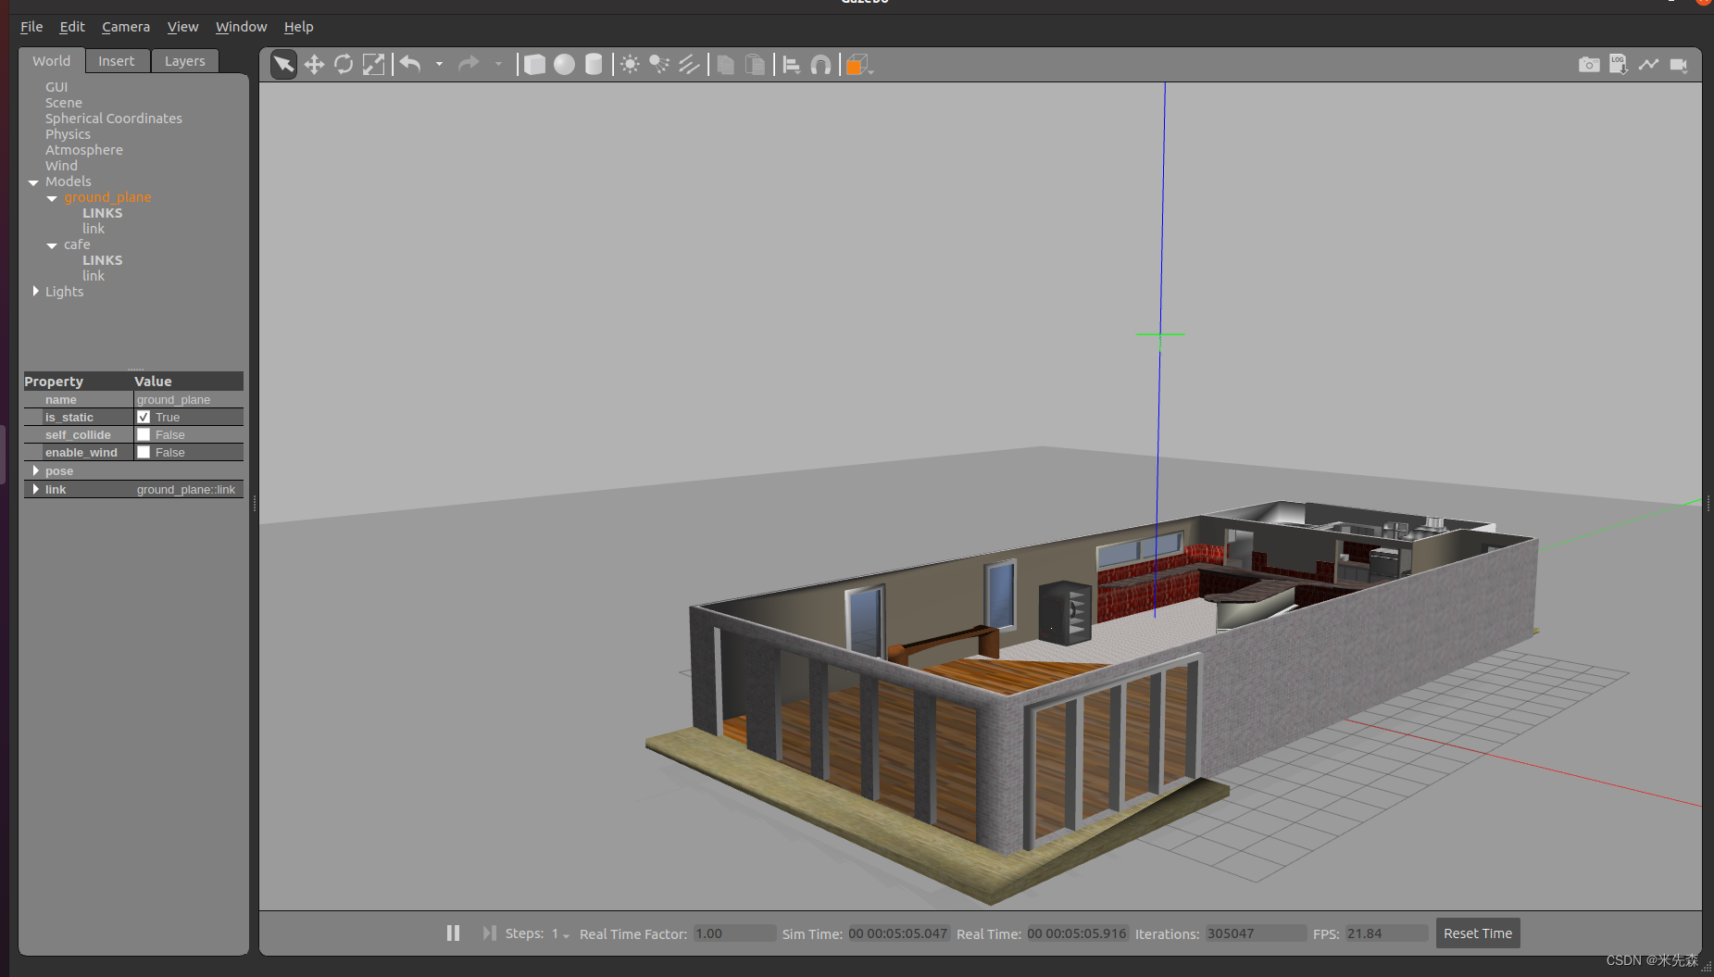
Task: Activate the scale mode tool
Action: 373,64
